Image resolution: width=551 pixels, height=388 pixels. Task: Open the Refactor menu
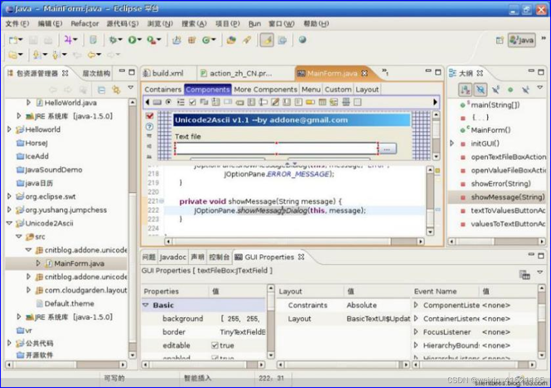85,24
